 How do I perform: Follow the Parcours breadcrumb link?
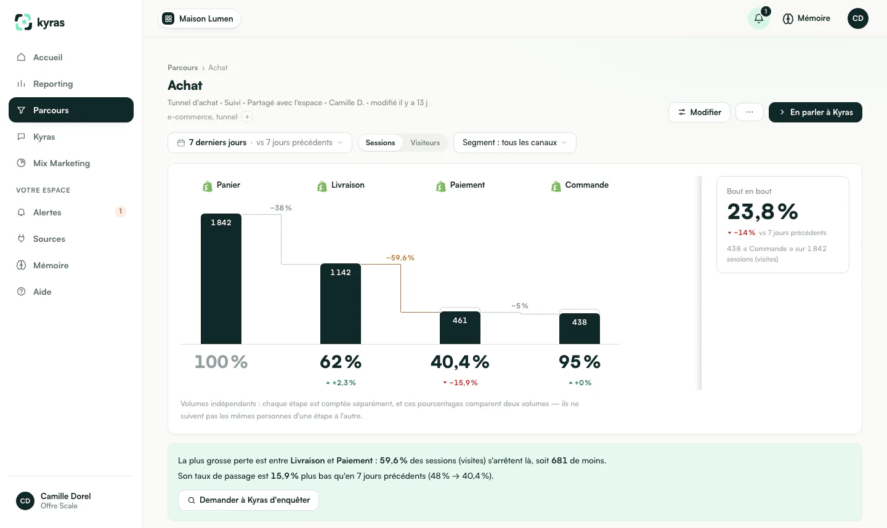[183, 68]
